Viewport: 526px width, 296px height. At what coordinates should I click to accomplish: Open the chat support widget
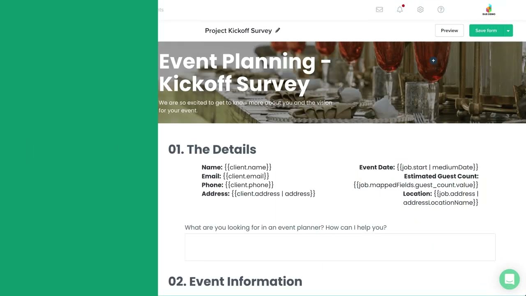509,280
